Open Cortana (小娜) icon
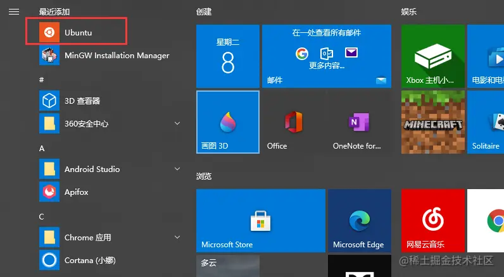 click(x=49, y=261)
